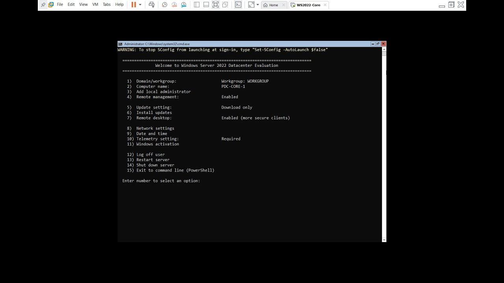Close the Home tab
The height and width of the screenshot is (283, 504).
click(283, 5)
